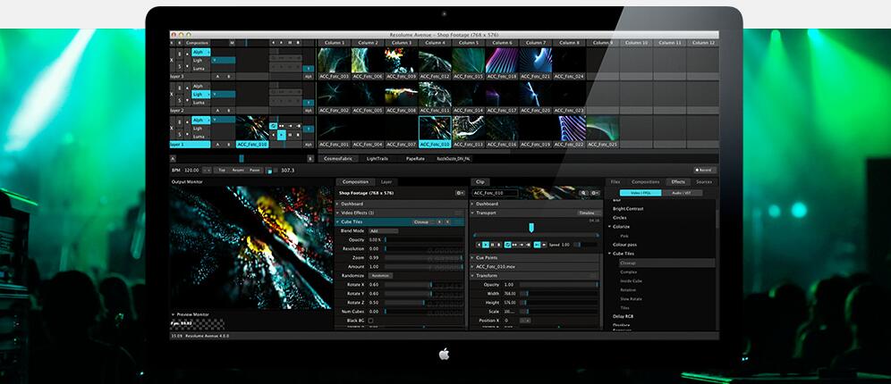Screen dimensions: 891x384
Task: Click the magnifier icon in the Clip panel
Action: pyautogui.click(x=583, y=193)
